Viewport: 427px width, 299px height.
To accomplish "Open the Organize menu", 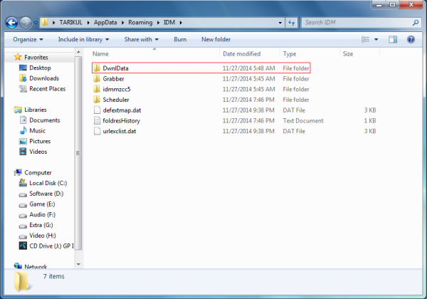I will [x=28, y=39].
